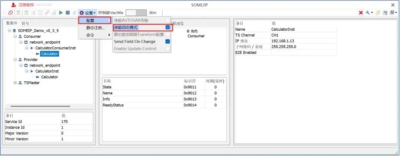The height and width of the screenshot is (156, 400).
Task: Click the database icon left of play
Action: click(x=19, y=13)
